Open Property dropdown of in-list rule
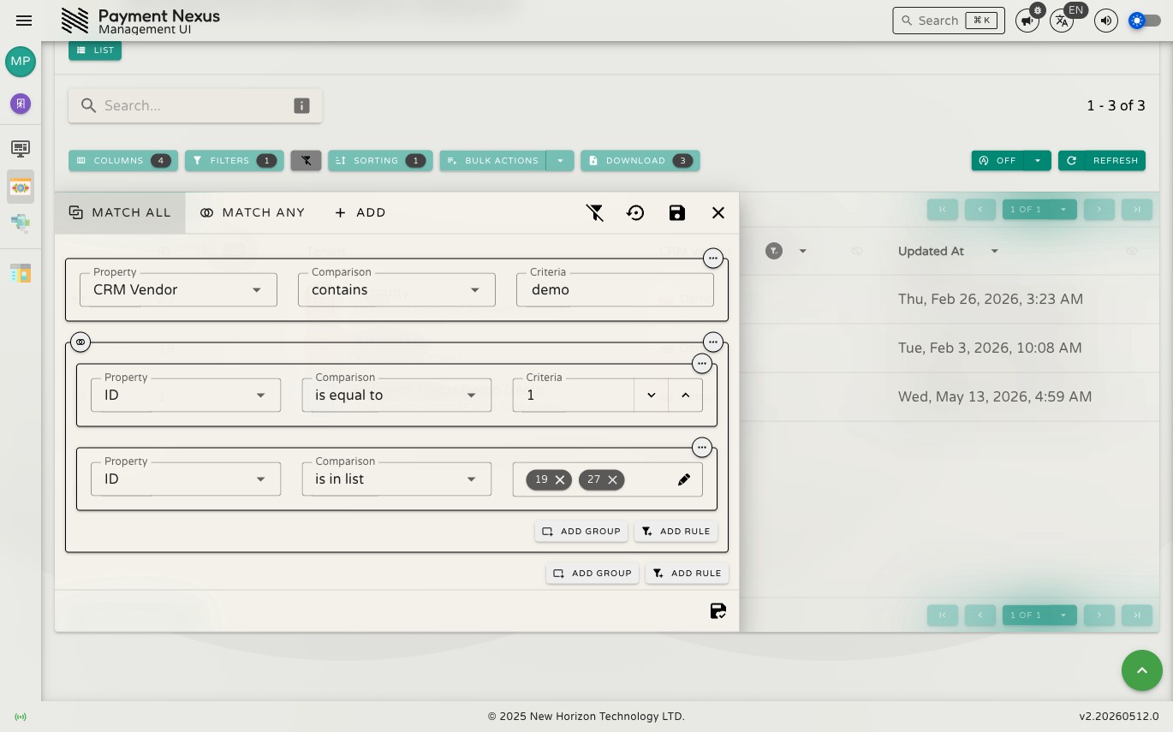 coord(186,479)
